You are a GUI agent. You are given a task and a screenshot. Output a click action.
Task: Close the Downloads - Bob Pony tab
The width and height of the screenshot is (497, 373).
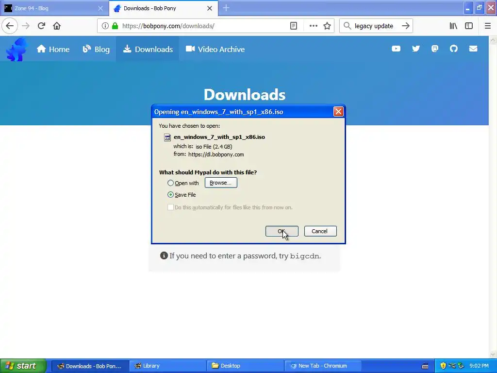click(210, 8)
